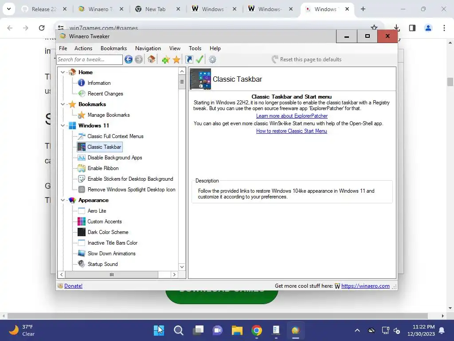Click the Recent Changes tree icon
The image size is (454, 341).
(x=82, y=93)
